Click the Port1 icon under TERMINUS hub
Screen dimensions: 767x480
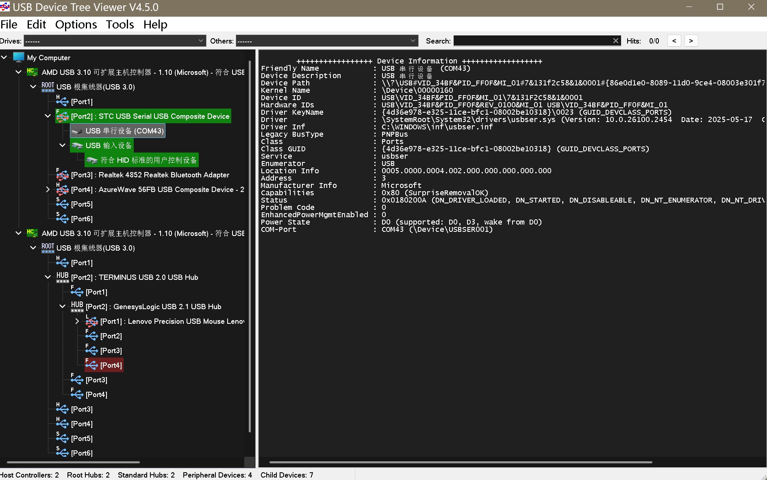tap(77, 292)
